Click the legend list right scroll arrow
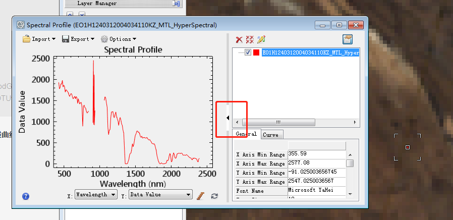 (355, 122)
